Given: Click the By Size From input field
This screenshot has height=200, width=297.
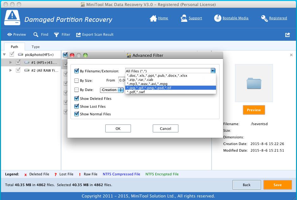Looking at the screenshot, I should (x=122, y=80).
